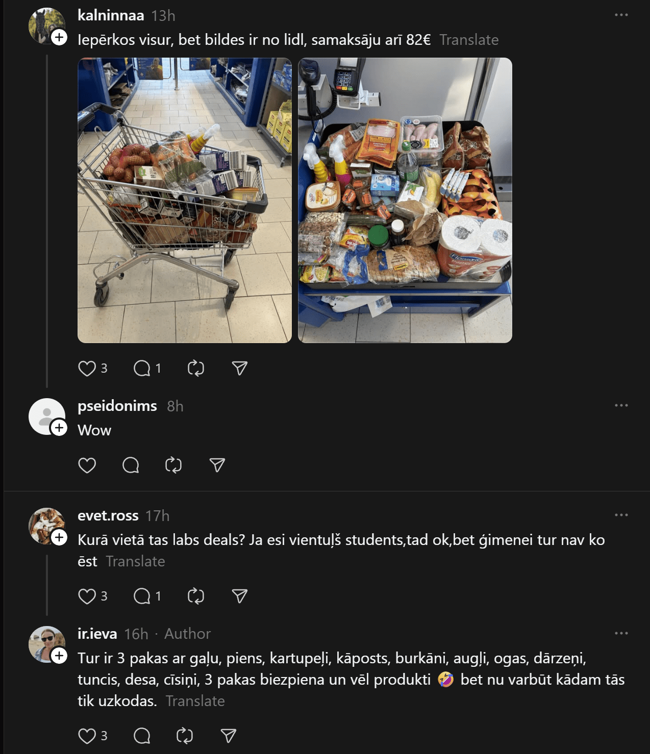Open more options for kalninnaa's post
The image size is (650, 754).
click(x=621, y=15)
